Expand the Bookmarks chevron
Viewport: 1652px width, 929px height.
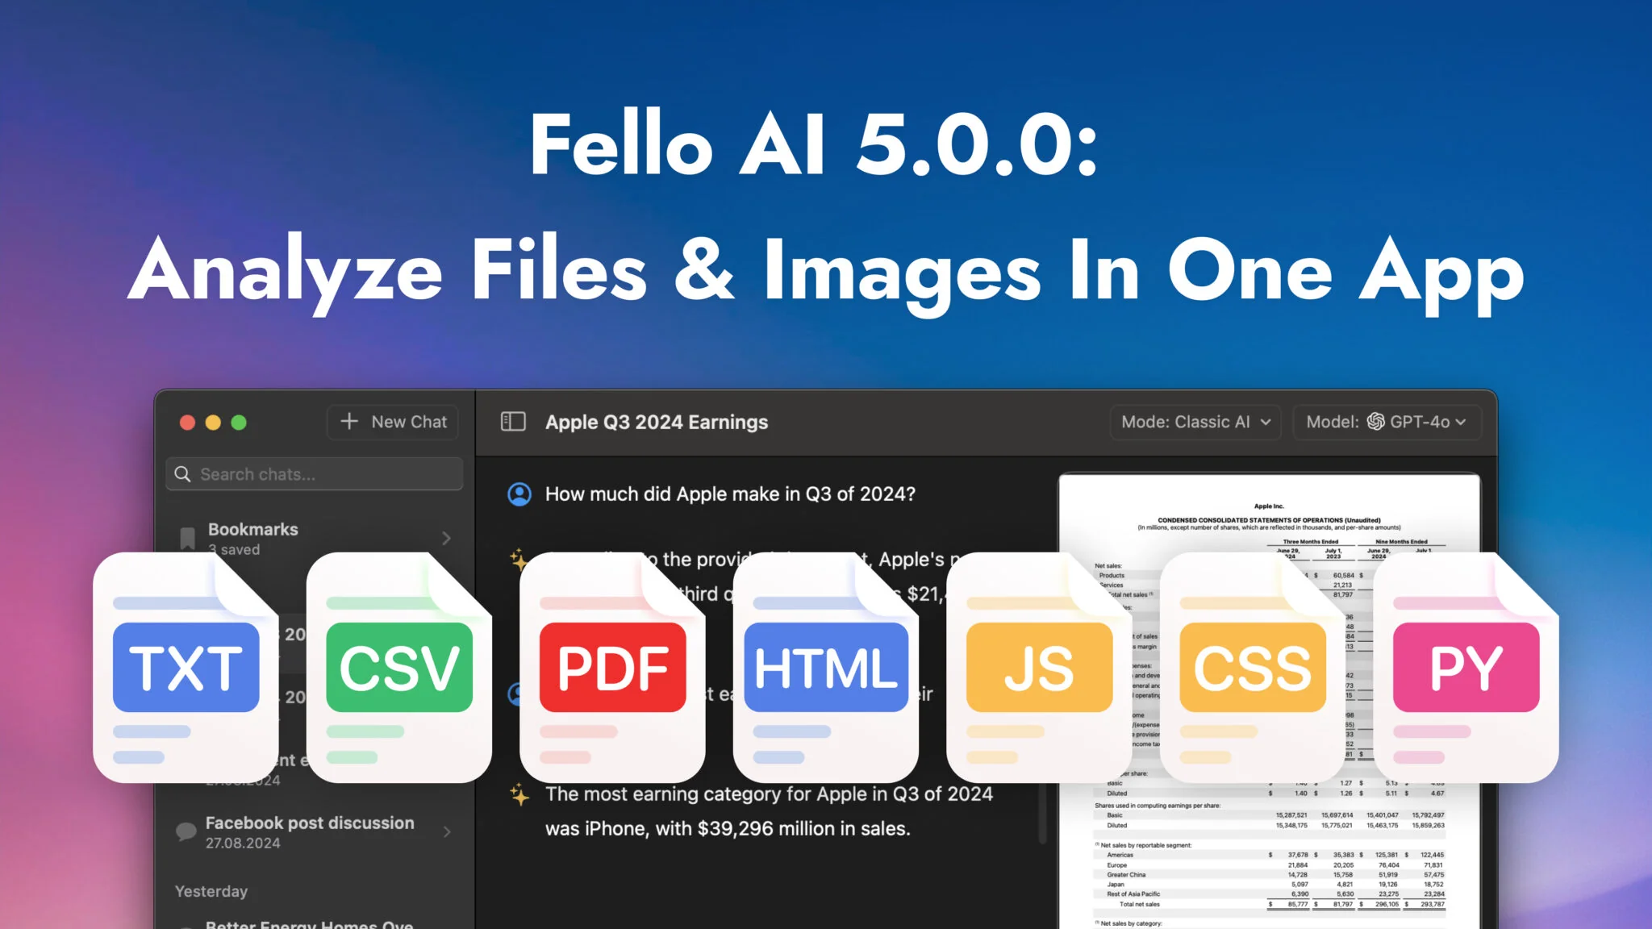point(446,538)
